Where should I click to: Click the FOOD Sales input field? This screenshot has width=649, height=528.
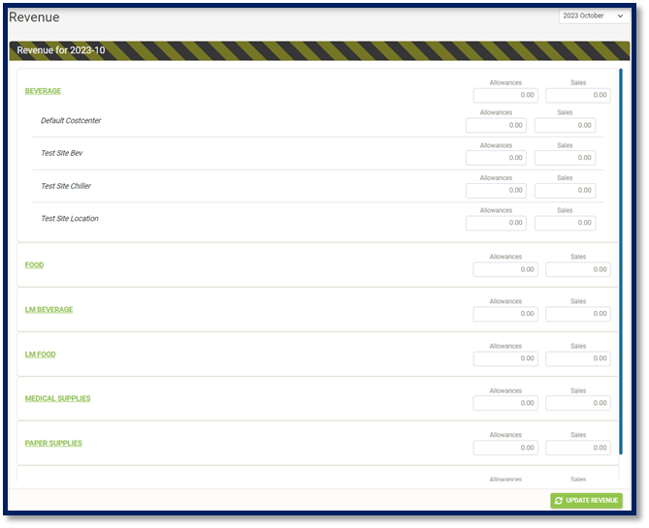[x=577, y=269]
